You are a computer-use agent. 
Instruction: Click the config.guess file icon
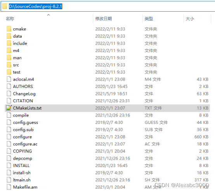(9, 122)
